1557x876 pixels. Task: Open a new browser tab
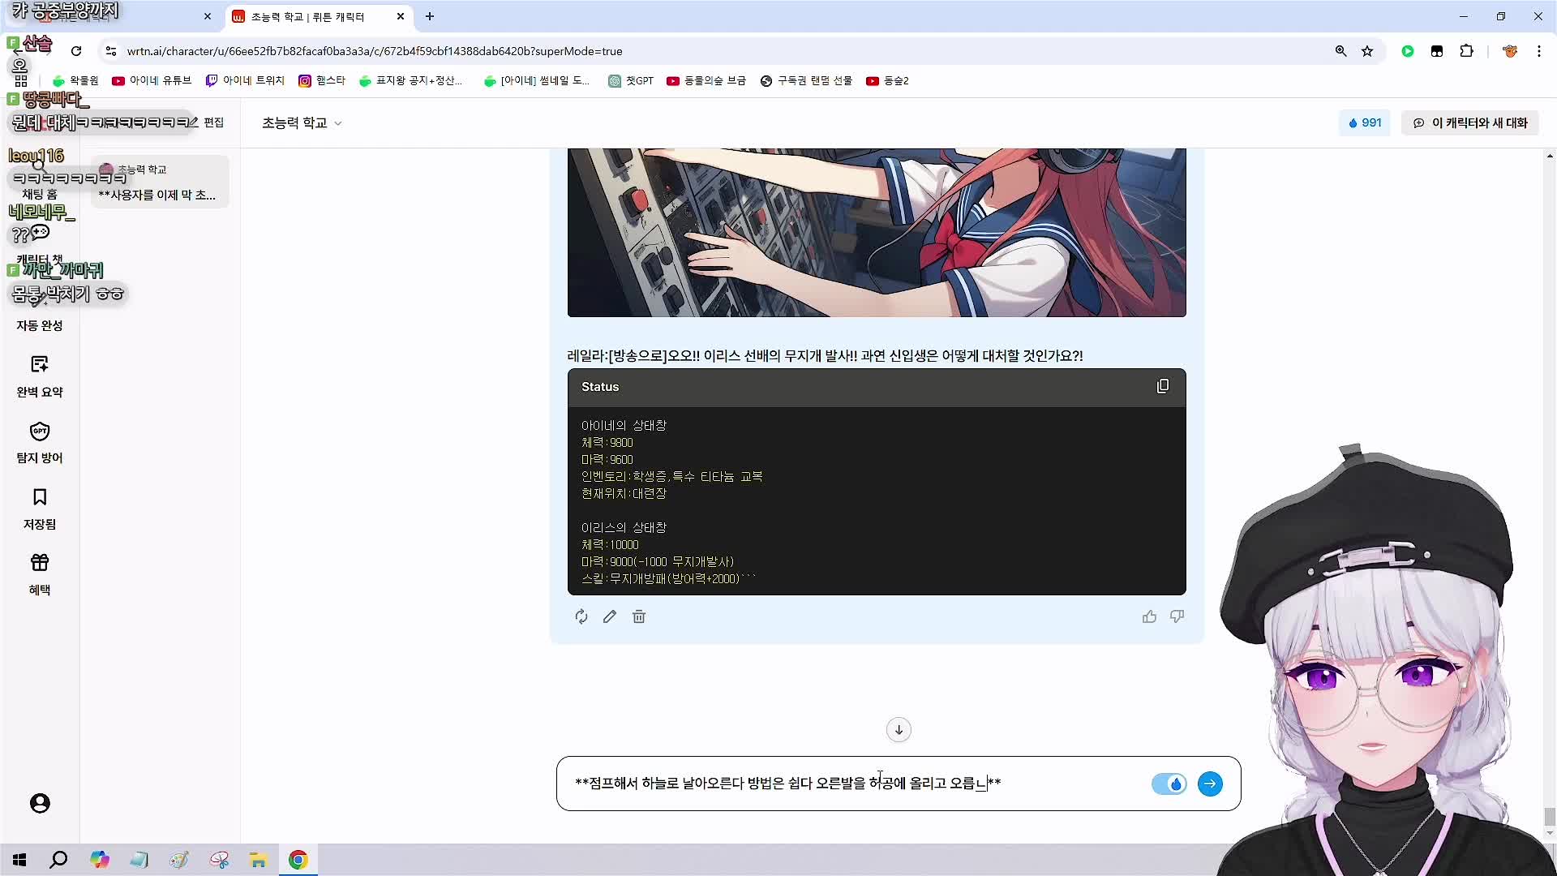click(x=430, y=16)
